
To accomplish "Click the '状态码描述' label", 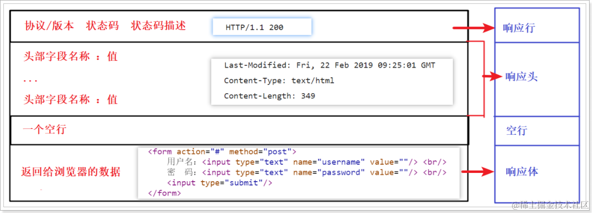I will 158,26.
